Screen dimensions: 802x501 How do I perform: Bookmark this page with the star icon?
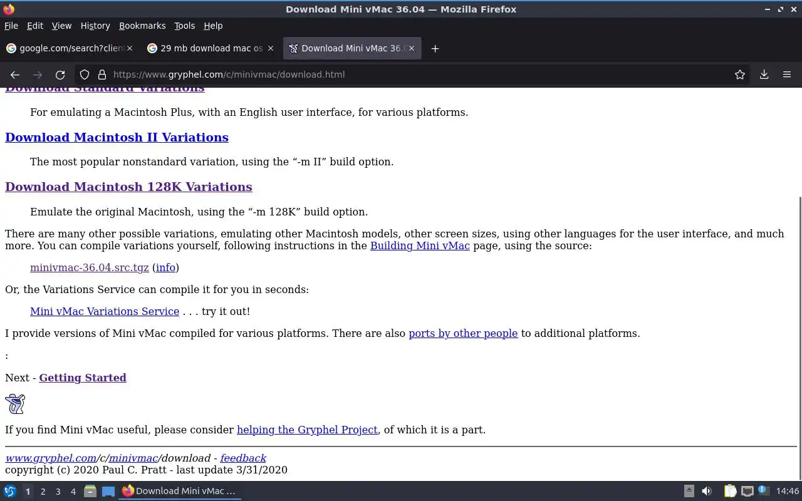click(x=740, y=75)
